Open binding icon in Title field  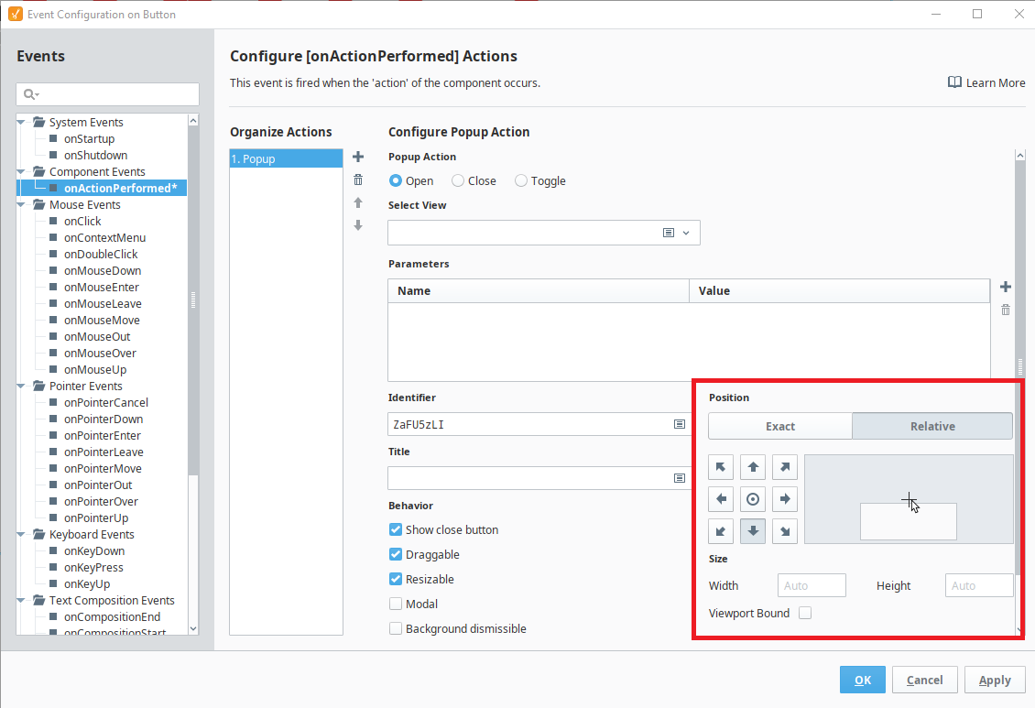680,478
